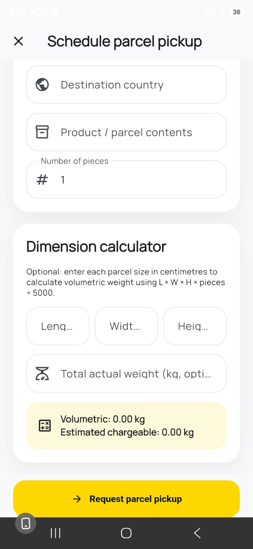This screenshot has height=549, width=253.
Task: Focus the Product / parcel contents field
Action: click(126, 132)
